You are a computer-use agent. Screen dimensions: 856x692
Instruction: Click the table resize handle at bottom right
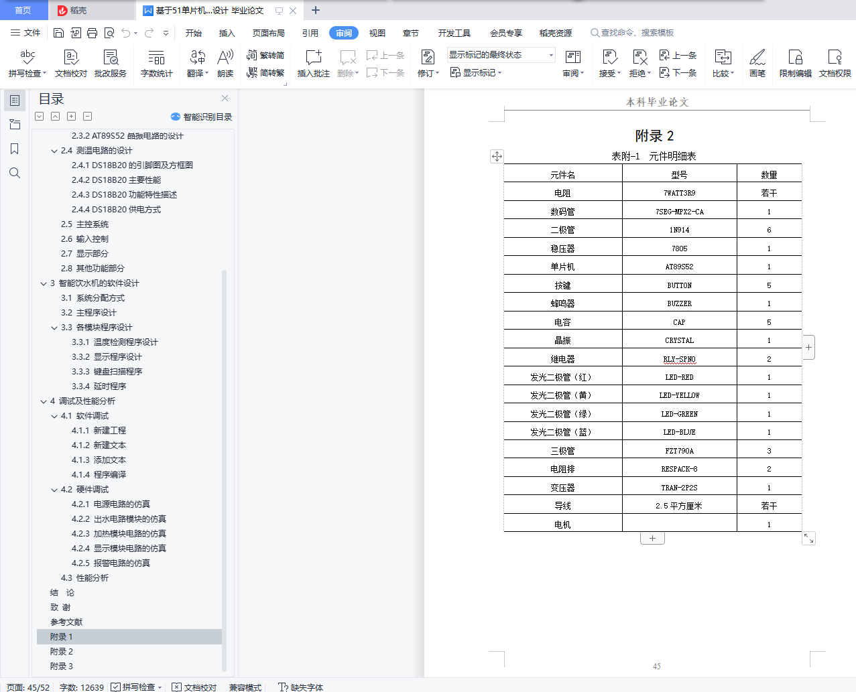[809, 539]
